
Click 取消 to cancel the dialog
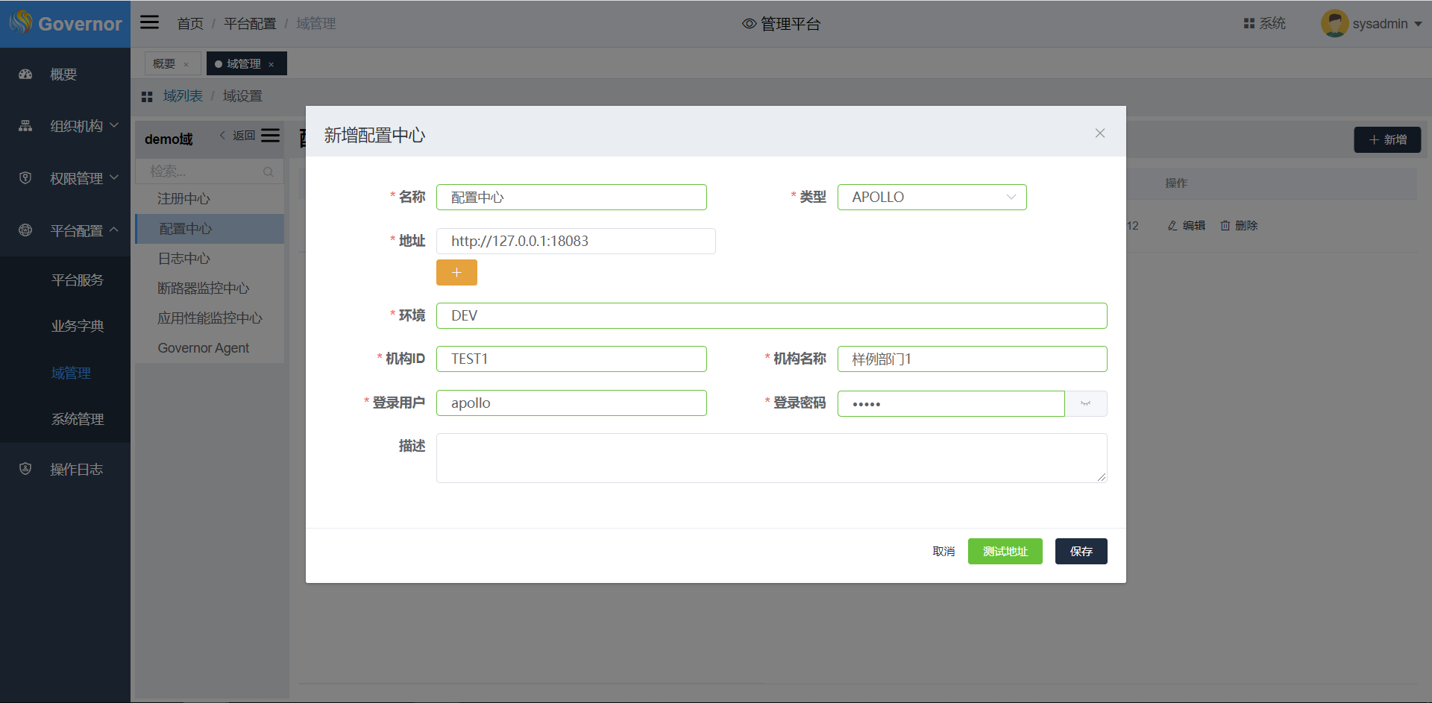[943, 552]
